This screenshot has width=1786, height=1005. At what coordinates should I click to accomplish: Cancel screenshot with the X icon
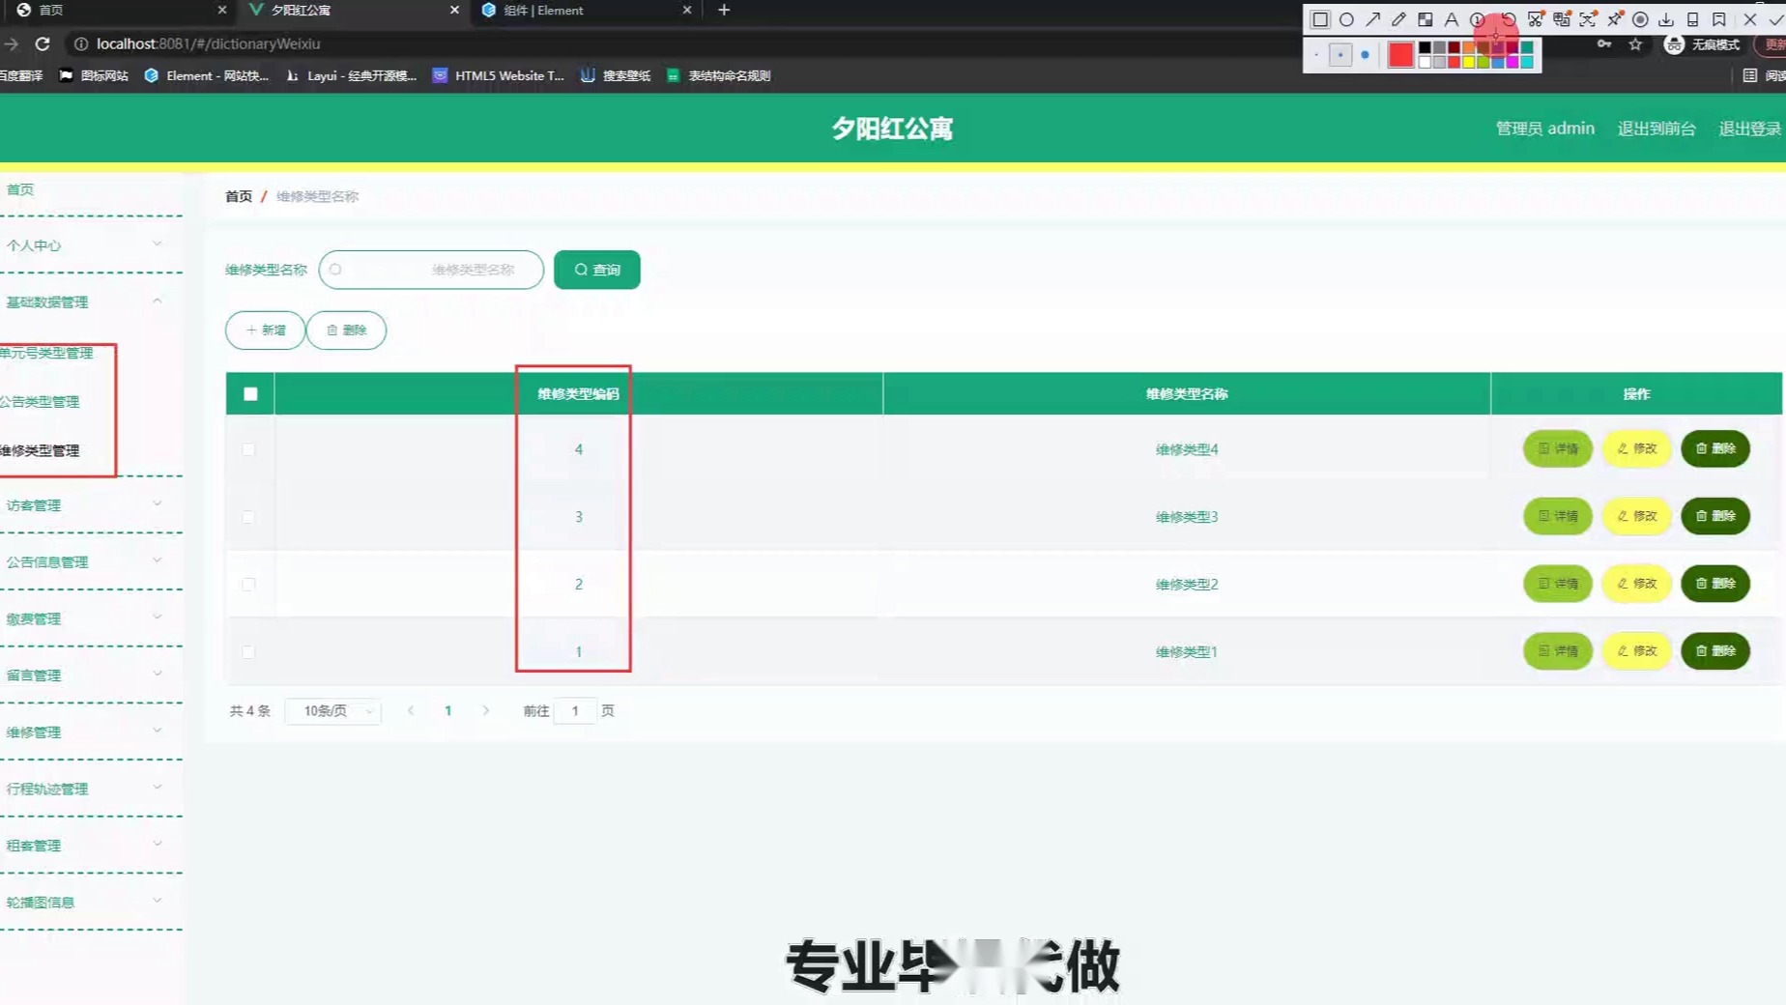coord(1749,19)
